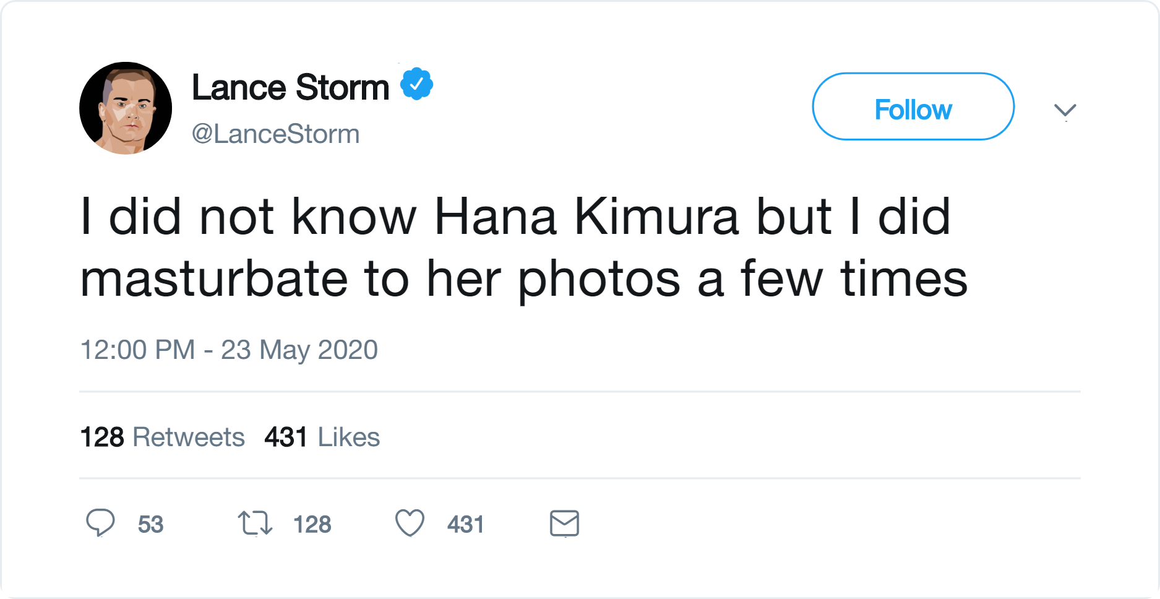Click the blue verified checkmark badge
The width and height of the screenshot is (1160, 599).
coord(416,84)
